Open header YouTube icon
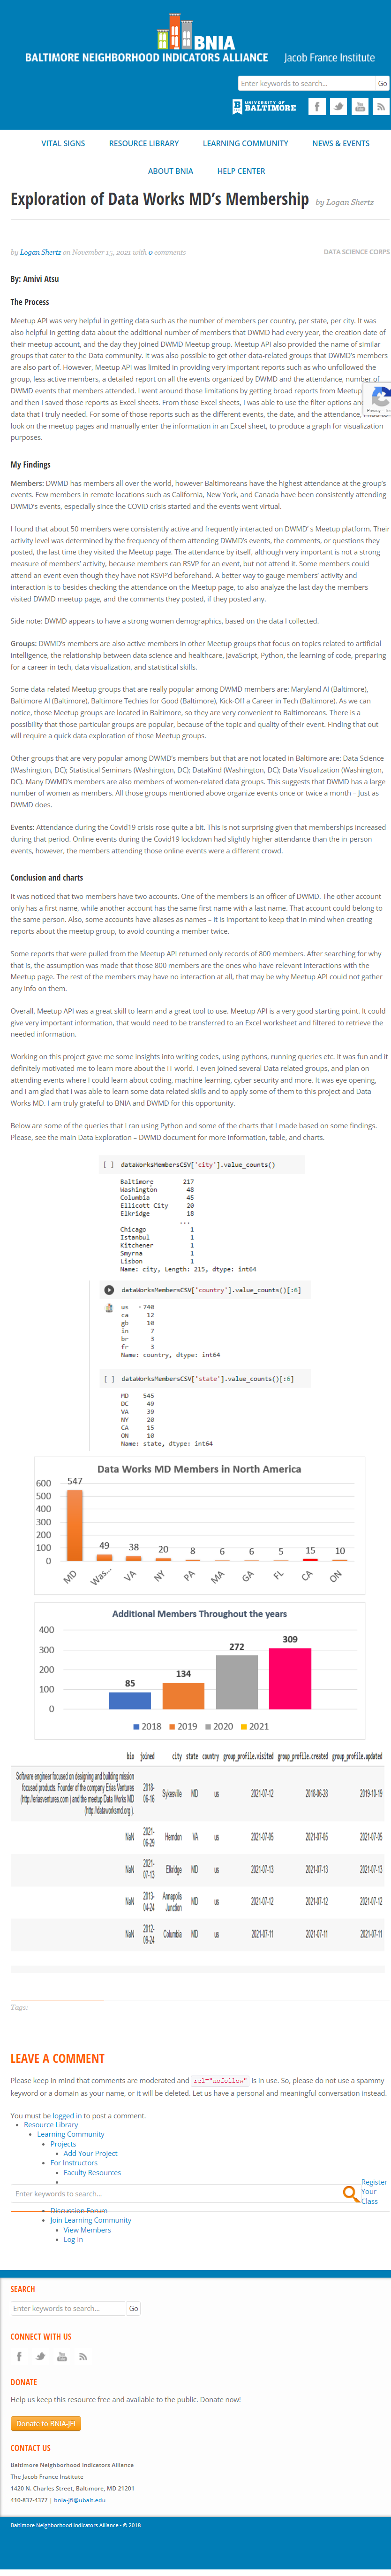391x2576 pixels. click(x=360, y=106)
